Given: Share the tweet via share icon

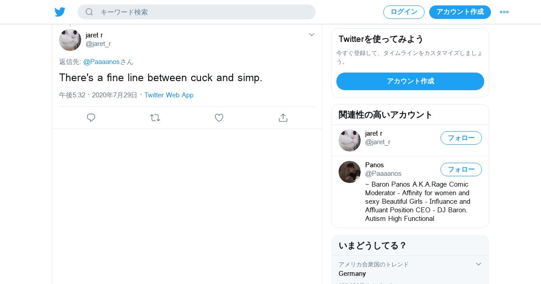Looking at the screenshot, I should tap(283, 118).
